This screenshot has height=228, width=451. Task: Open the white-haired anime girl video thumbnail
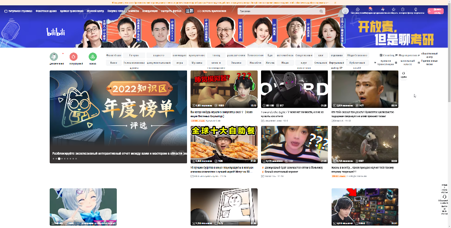tap(83, 207)
